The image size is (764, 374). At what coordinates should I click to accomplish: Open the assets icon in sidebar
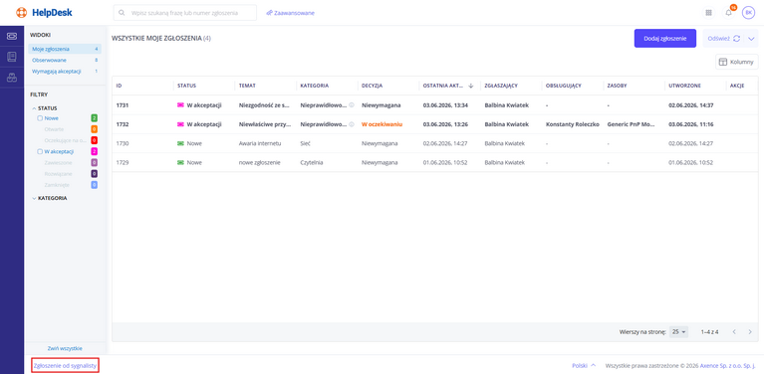(x=12, y=77)
